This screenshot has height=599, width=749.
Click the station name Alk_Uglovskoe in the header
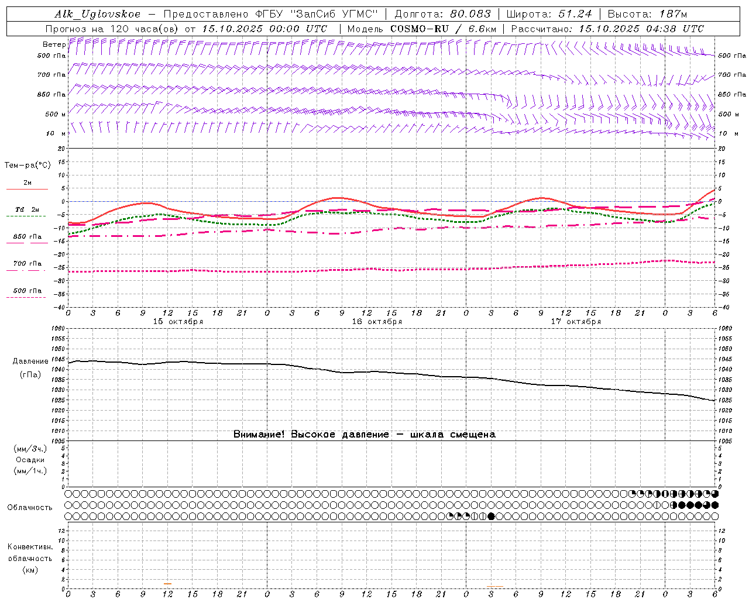(98, 14)
